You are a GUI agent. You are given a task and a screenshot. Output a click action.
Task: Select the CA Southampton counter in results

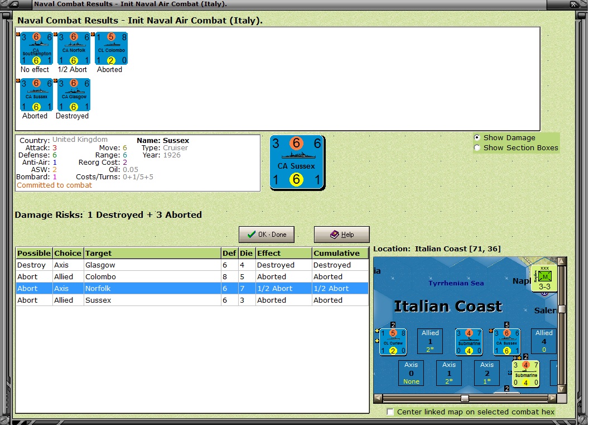click(x=36, y=49)
